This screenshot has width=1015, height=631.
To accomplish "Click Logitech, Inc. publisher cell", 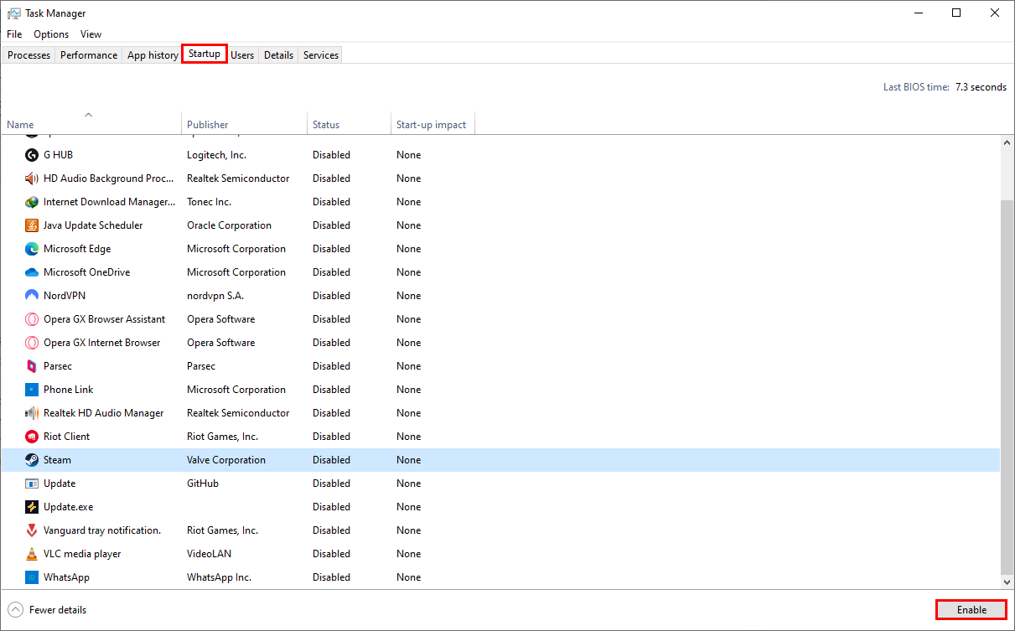I will click(216, 155).
